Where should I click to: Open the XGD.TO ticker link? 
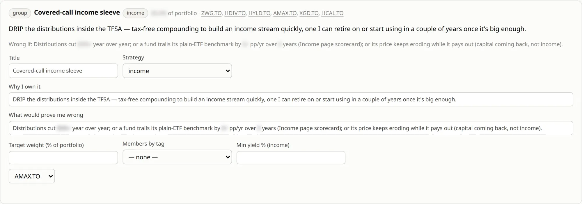pyautogui.click(x=309, y=13)
